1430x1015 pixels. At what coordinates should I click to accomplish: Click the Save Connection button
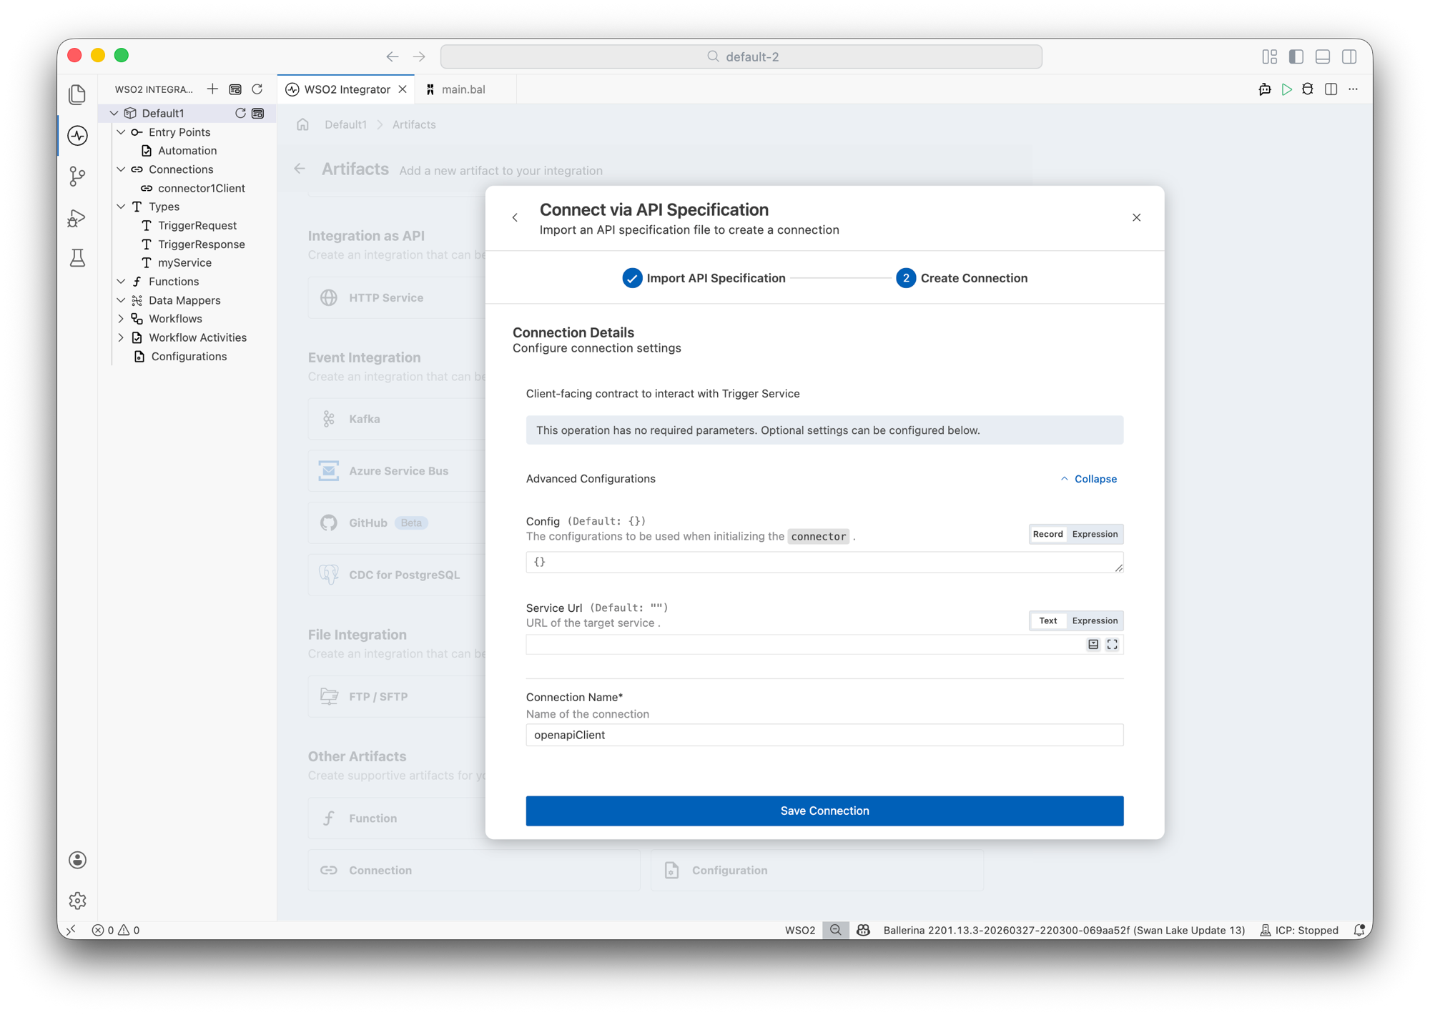(x=824, y=811)
